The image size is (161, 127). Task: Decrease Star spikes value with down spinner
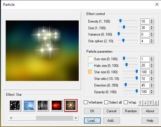coord(151,42)
